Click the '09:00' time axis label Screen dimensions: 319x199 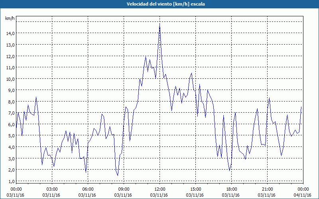[124, 189]
